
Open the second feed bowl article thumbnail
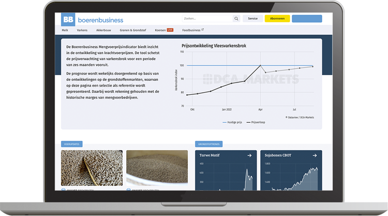tap(157, 168)
